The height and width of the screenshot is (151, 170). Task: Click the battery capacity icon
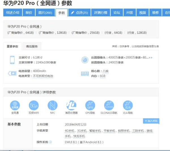[12, 73]
